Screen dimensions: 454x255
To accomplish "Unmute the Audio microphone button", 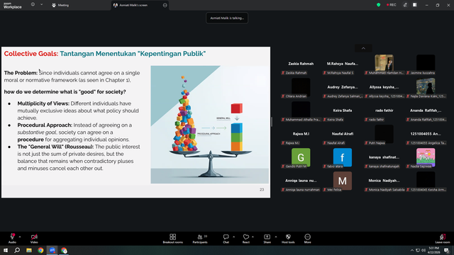I will coord(12,238).
